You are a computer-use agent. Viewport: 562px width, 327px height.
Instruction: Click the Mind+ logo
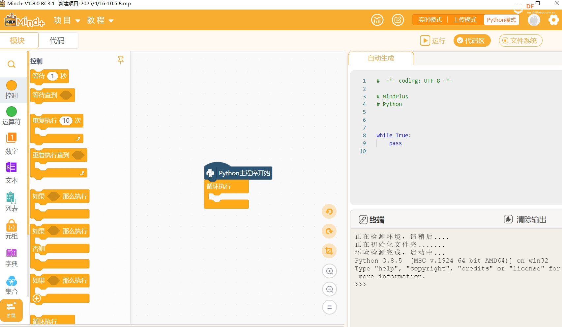coord(25,20)
